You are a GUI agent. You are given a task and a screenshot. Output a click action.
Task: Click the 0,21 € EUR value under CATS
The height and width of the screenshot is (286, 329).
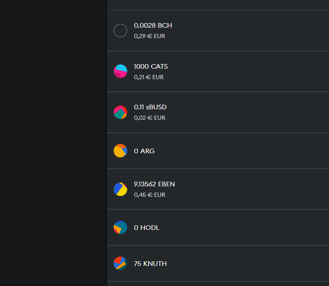pos(149,77)
